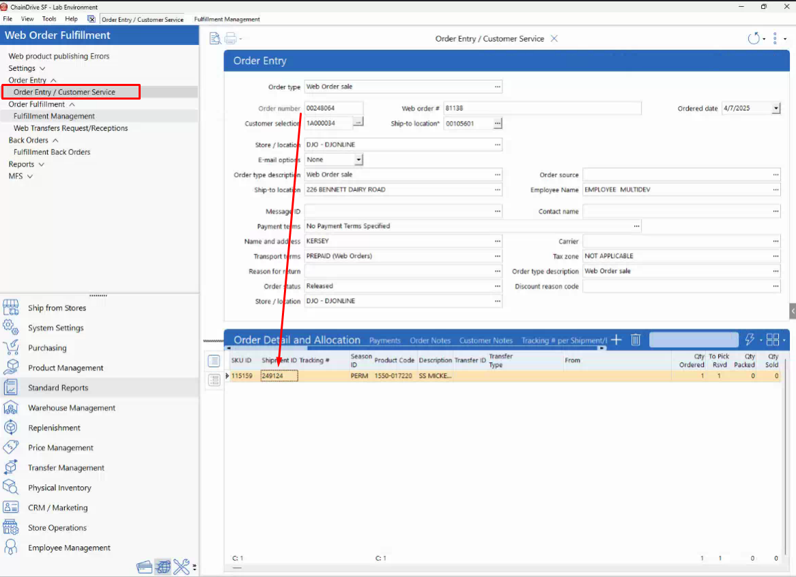Click the Purchasing cart icon
This screenshot has height=577, width=796.
11,348
